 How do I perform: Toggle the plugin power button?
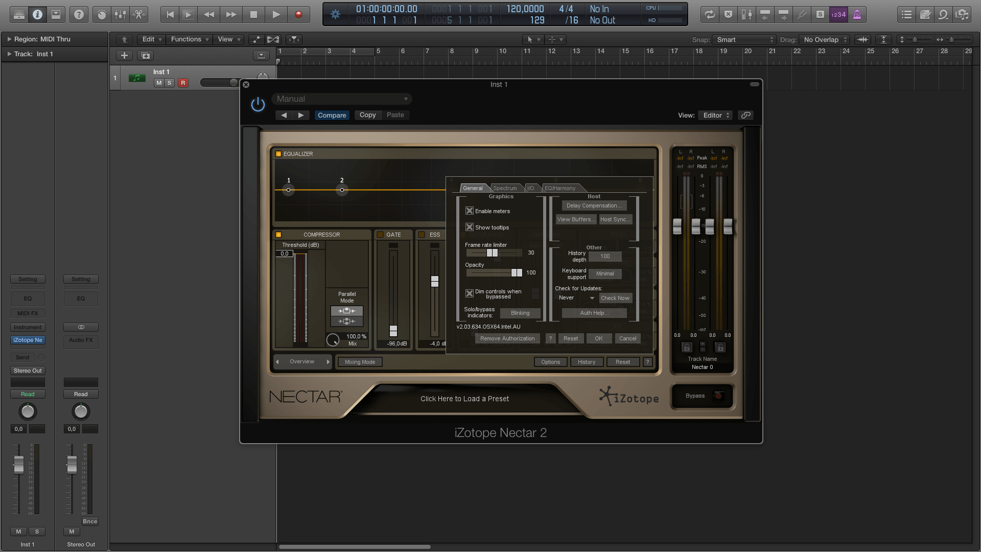click(x=258, y=104)
